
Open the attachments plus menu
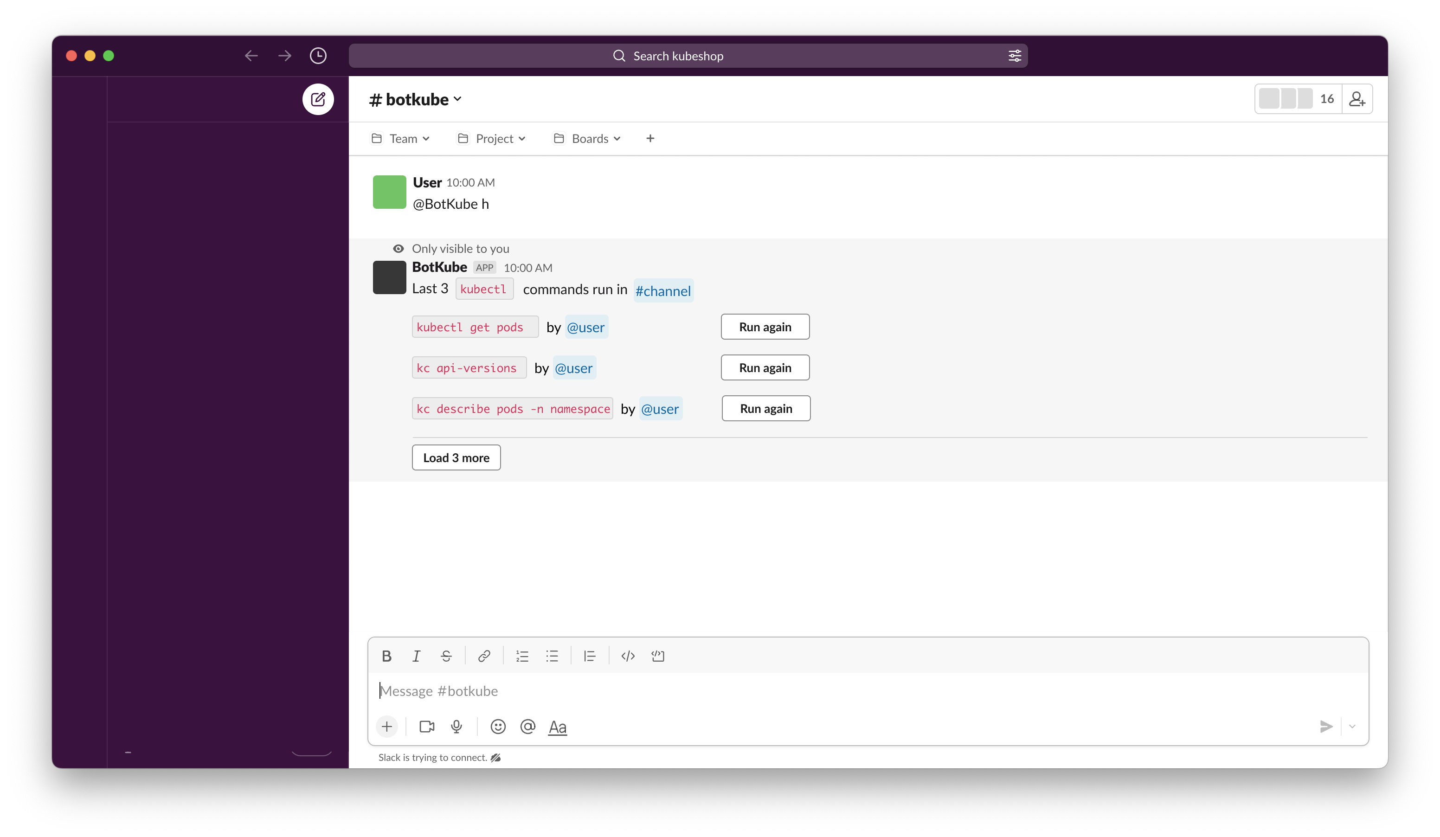tap(387, 727)
